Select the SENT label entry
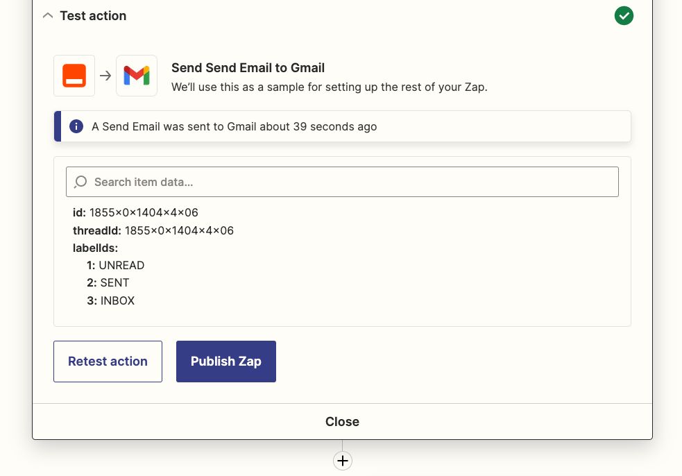This screenshot has height=476, width=682. [x=108, y=283]
